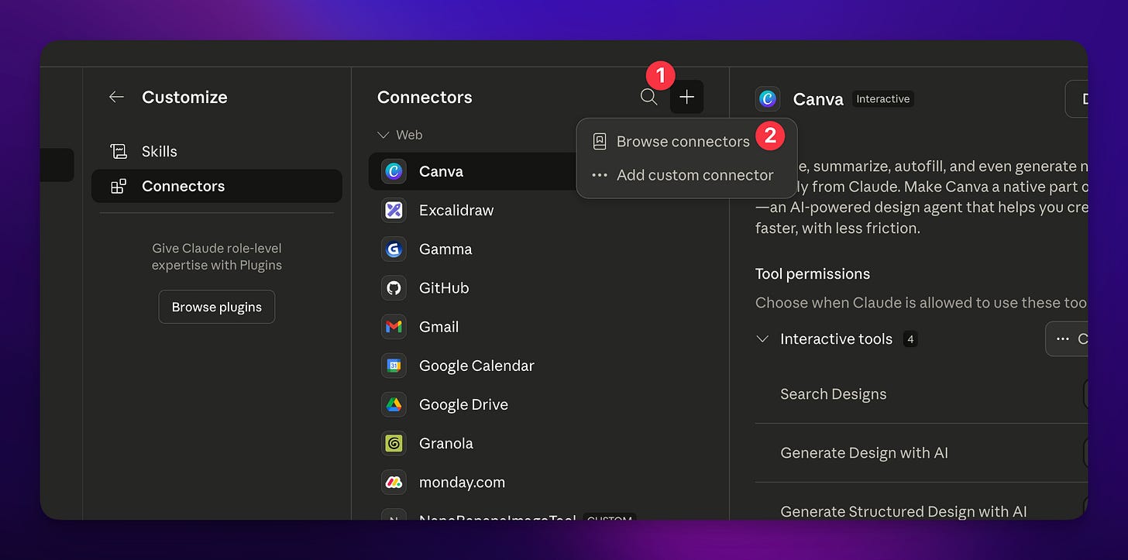Select the Excalidraw connector icon
Image resolution: width=1128 pixels, height=560 pixels.
tap(394, 210)
